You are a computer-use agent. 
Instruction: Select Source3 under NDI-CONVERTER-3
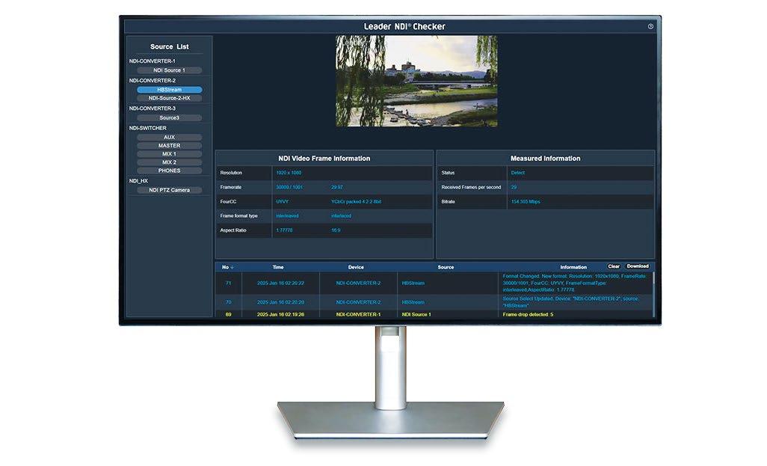pos(169,117)
